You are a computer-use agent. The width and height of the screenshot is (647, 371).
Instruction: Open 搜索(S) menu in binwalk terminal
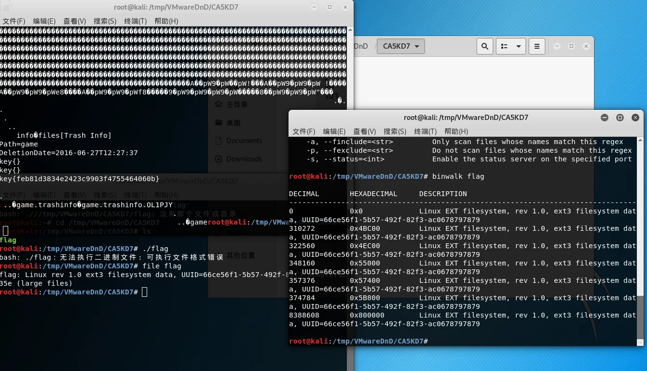pos(395,132)
